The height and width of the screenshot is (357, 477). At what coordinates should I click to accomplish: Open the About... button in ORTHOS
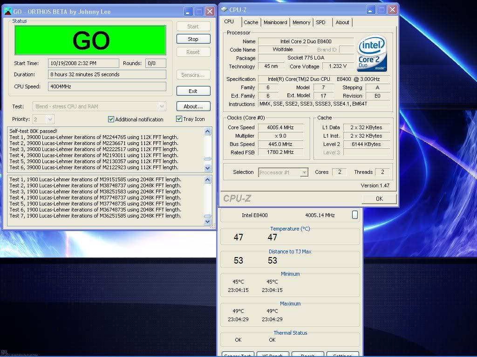(x=193, y=106)
